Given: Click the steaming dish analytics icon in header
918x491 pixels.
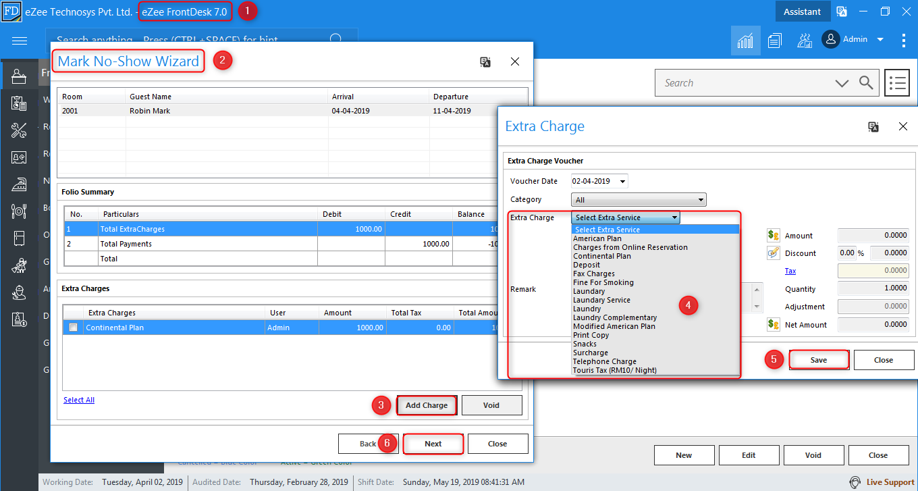Looking at the screenshot, I should pos(804,41).
